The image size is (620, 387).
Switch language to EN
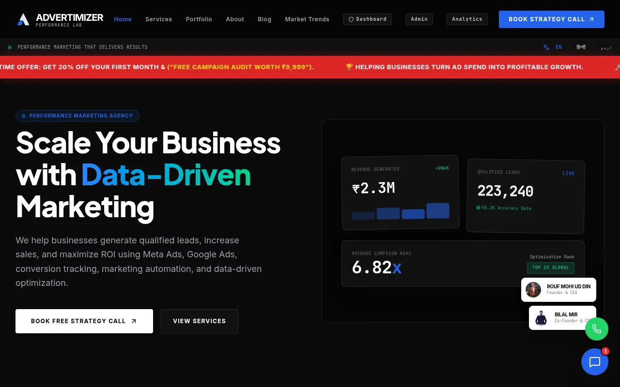coord(558,47)
